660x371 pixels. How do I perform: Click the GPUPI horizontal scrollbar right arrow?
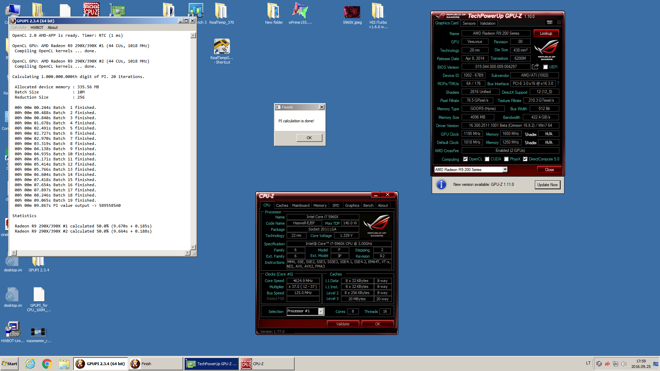[187, 253]
